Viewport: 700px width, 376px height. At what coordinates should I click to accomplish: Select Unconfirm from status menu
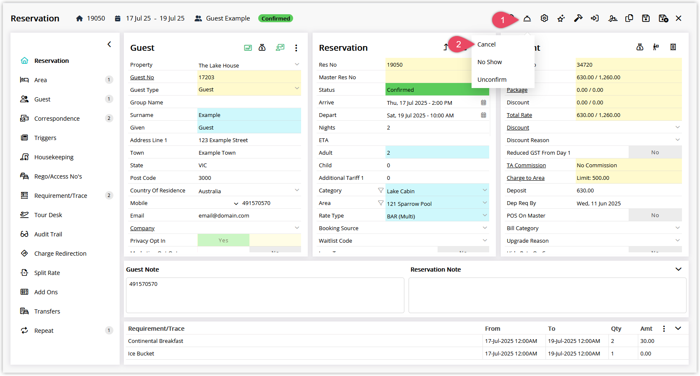492,80
